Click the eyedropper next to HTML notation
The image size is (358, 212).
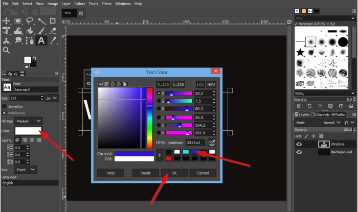(212, 143)
